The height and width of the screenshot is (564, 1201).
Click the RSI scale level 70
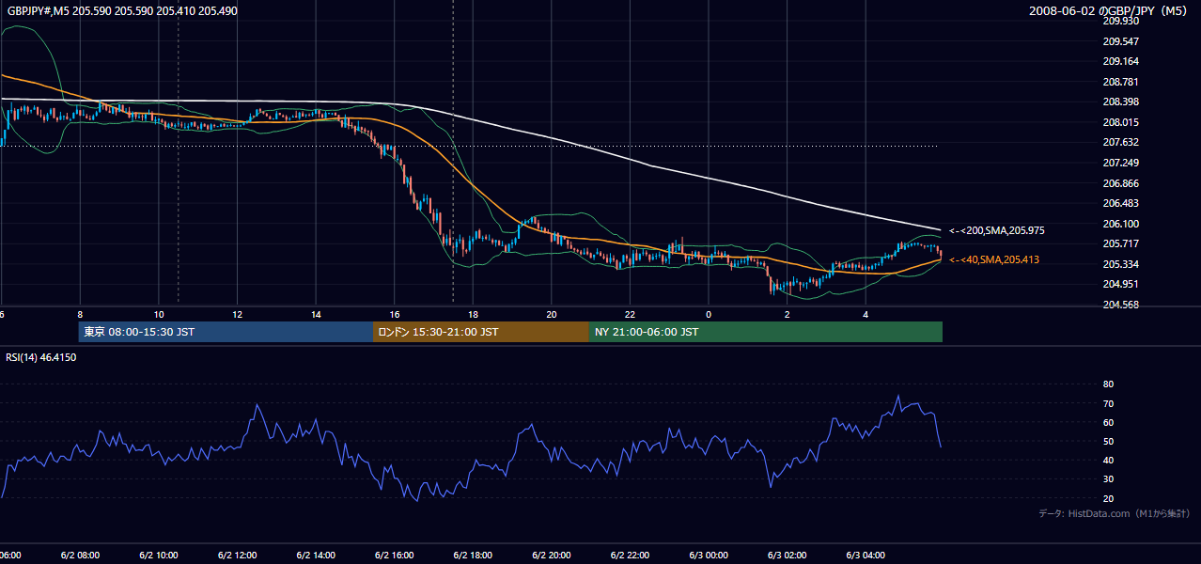pos(1108,403)
